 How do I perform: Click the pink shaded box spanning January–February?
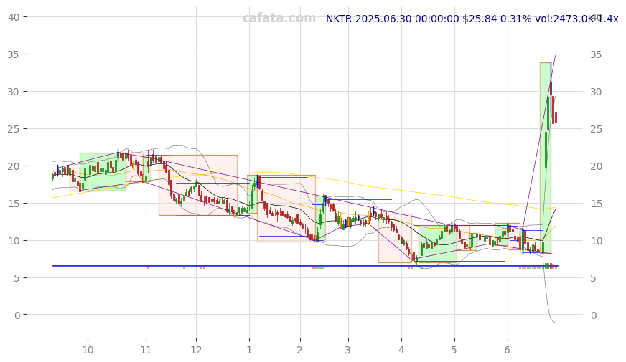pyautogui.click(x=286, y=209)
